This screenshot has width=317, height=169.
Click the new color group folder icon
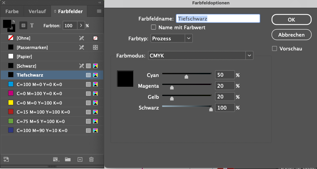68,159
